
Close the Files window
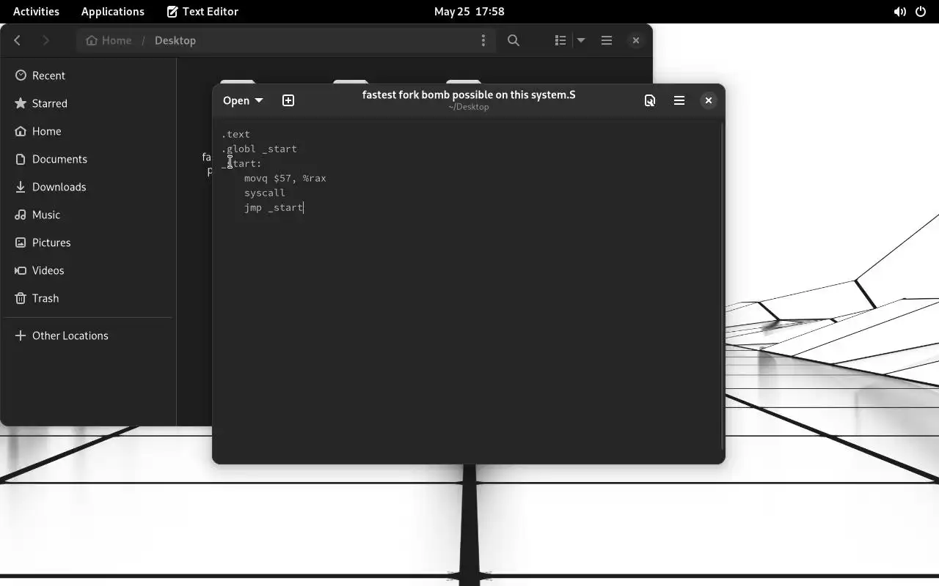pos(636,40)
